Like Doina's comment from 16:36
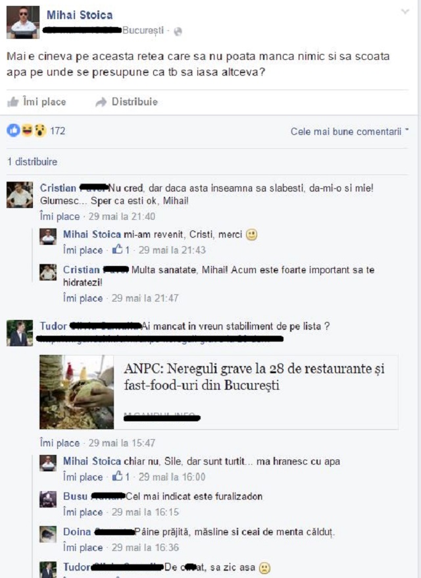 (x=83, y=548)
